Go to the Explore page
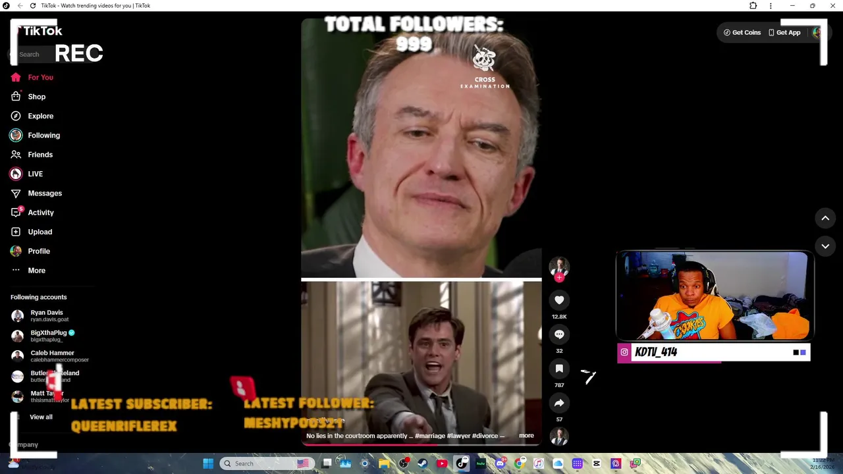The width and height of the screenshot is (843, 474). point(32,116)
